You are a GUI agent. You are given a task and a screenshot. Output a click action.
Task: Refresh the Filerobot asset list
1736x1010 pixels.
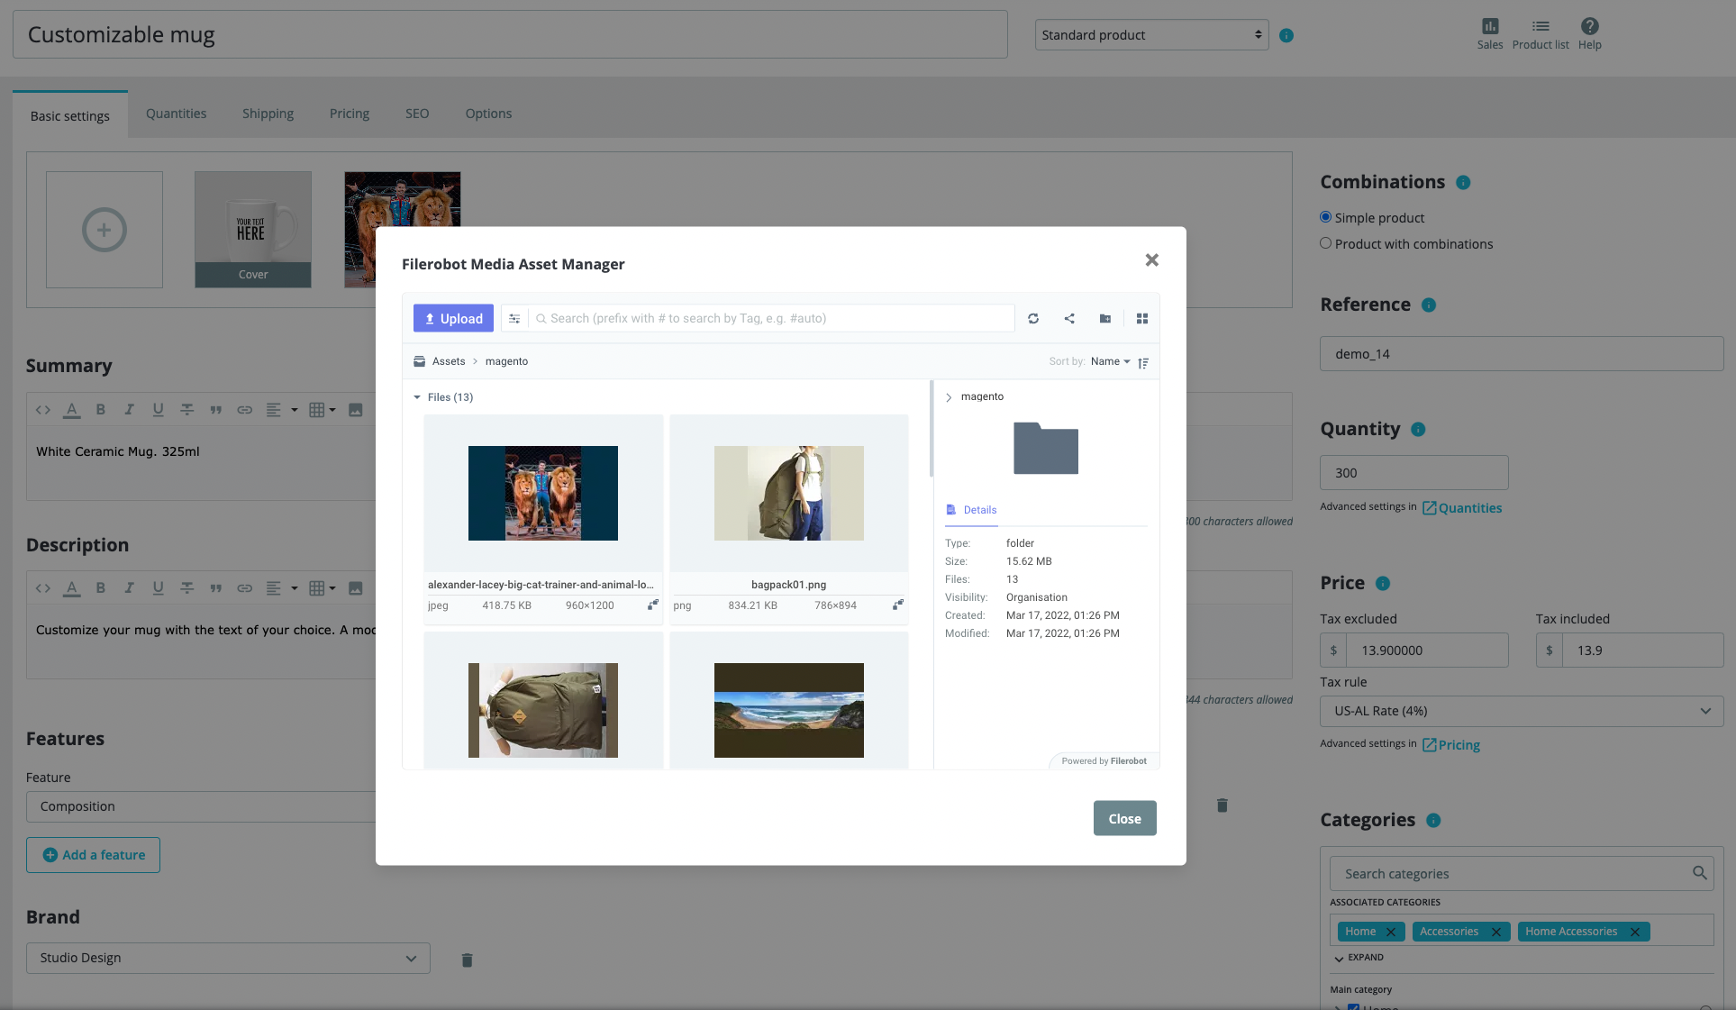pos(1033,318)
